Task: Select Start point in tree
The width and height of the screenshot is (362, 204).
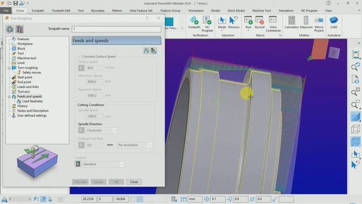Action: [25, 78]
